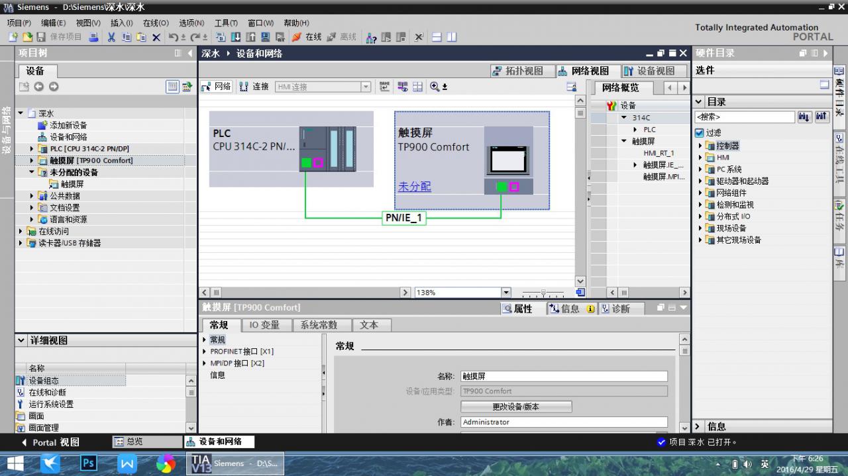
Task: Start runtime on the PC via toolbar icon
Action: (280, 37)
